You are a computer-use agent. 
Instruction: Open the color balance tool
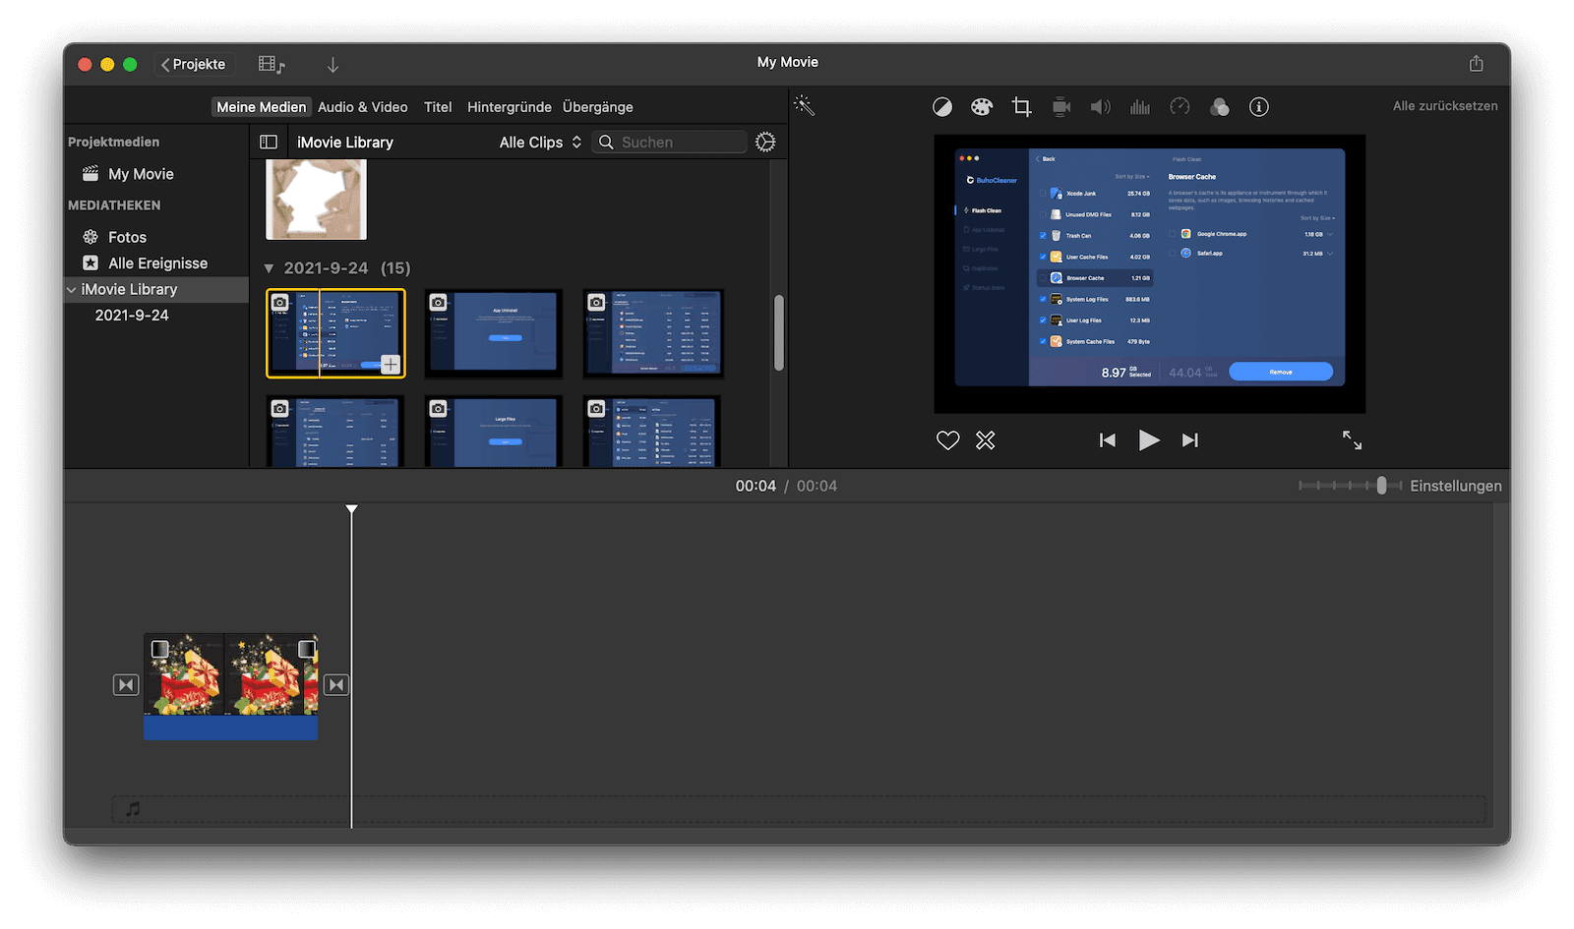tap(941, 106)
